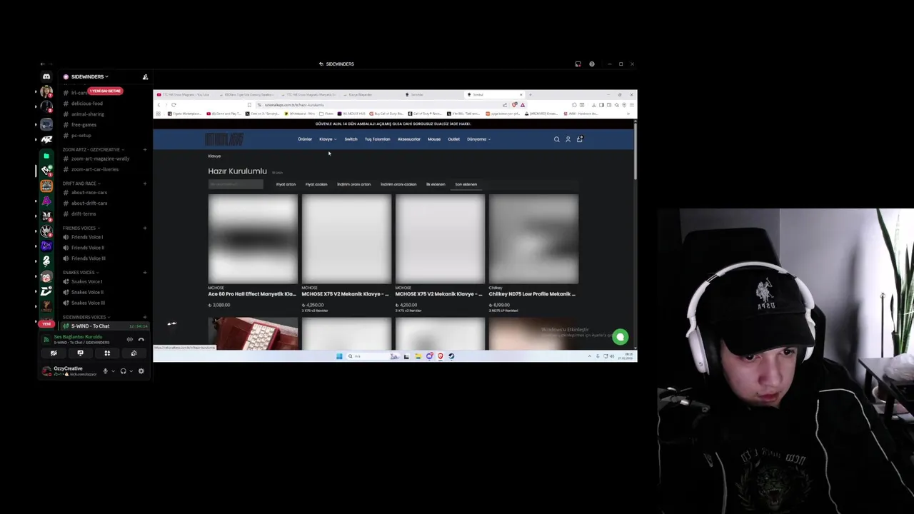
Task: Join the Friends Voice I channel
Action: 86,237
